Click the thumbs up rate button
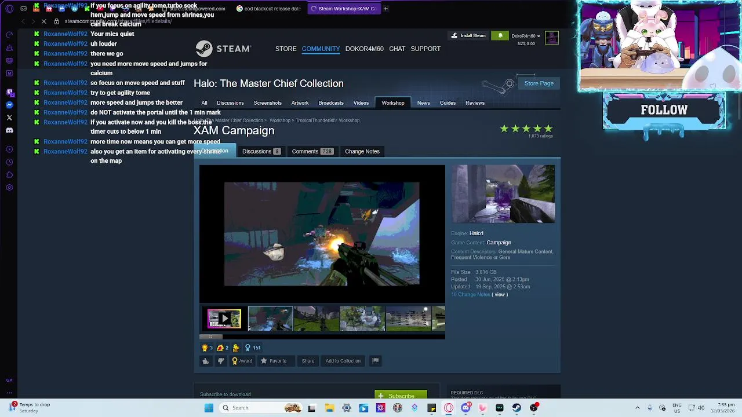The height and width of the screenshot is (417, 742). (x=205, y=361)
